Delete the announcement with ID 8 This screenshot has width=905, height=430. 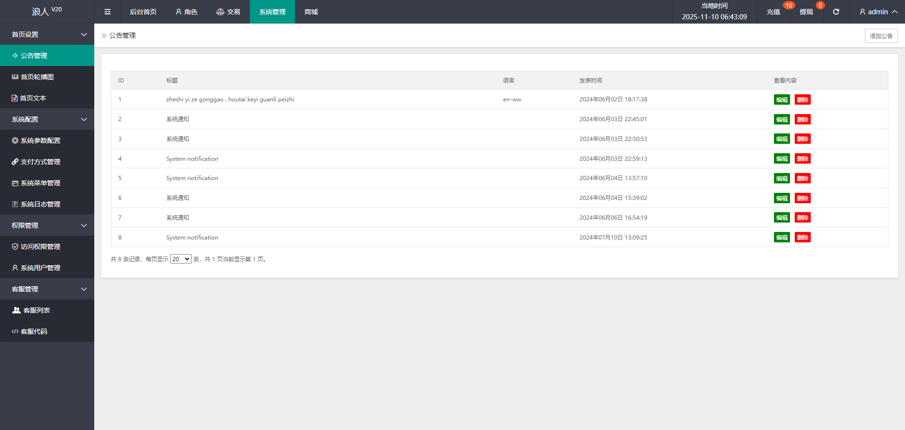point(802,238)
